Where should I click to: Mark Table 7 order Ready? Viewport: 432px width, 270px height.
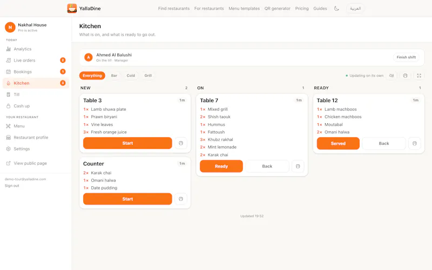pos(221,166)
